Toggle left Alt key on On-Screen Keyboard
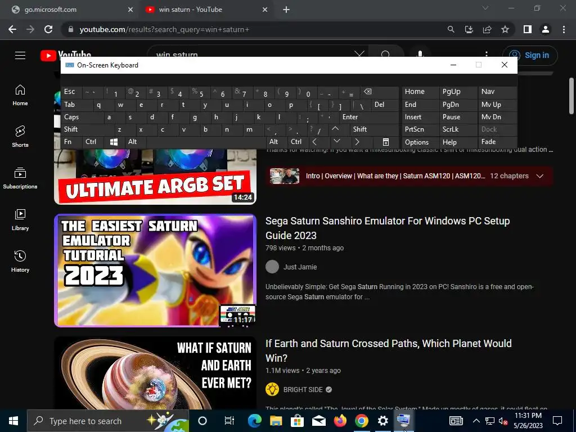 (x=136, y=142)
